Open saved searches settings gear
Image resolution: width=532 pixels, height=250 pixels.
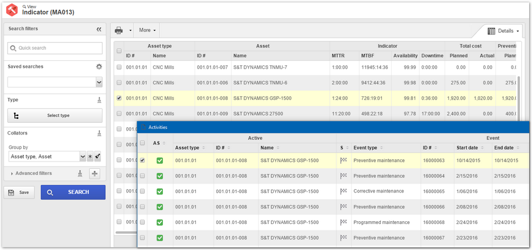99,67
